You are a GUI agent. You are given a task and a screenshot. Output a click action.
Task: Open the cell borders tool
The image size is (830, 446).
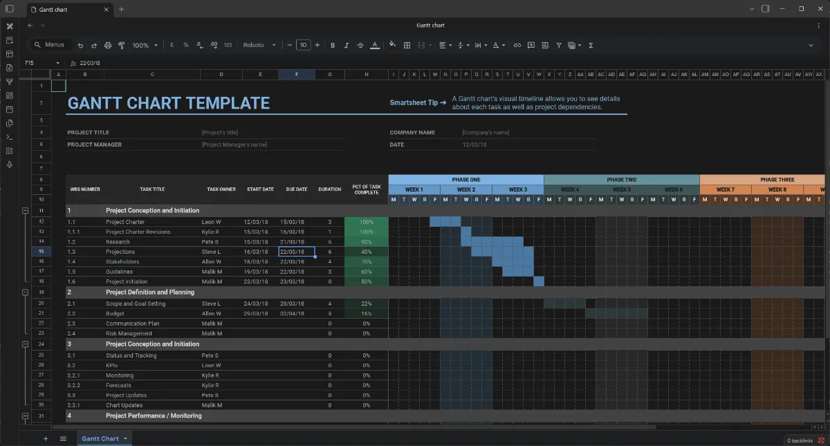[407, 45]
